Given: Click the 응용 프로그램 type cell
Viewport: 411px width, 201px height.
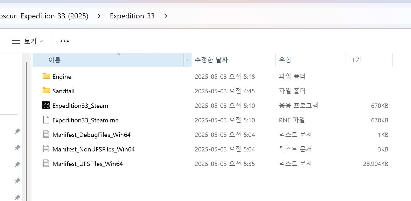Looking at the screenshot, I should click(x=298, y=106).
